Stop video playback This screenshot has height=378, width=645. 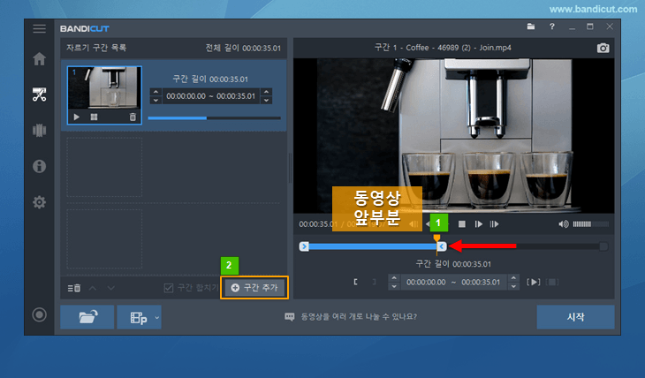[x=462, y=224]
